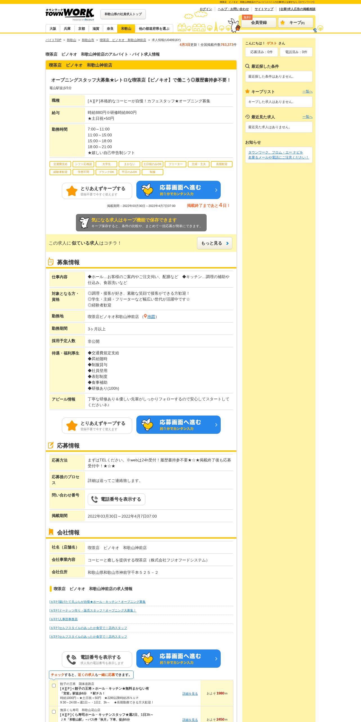Screen dimensions: 361x722
Task: Open [企業]求人広告の掲載相談 link
Action: click(x=297, y=9)
